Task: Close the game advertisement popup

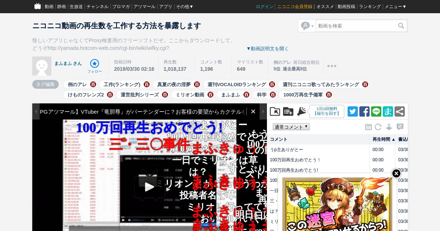Action: pyautogui.click(x=396, y=173)
